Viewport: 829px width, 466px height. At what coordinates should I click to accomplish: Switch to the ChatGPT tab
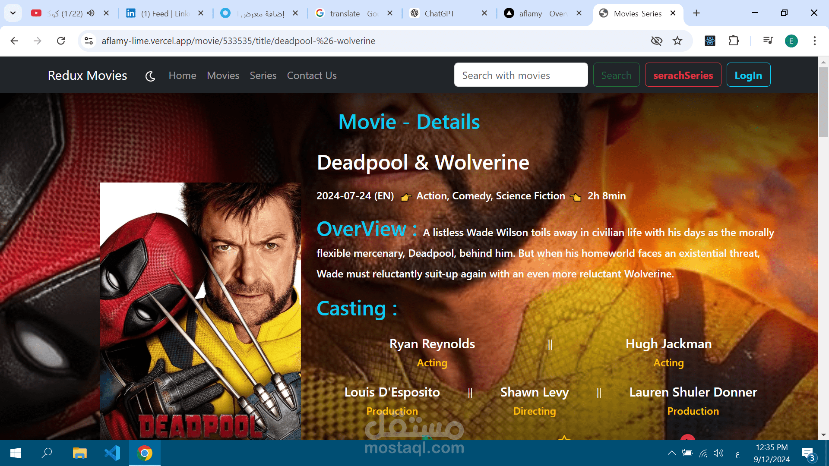[439, 13]
